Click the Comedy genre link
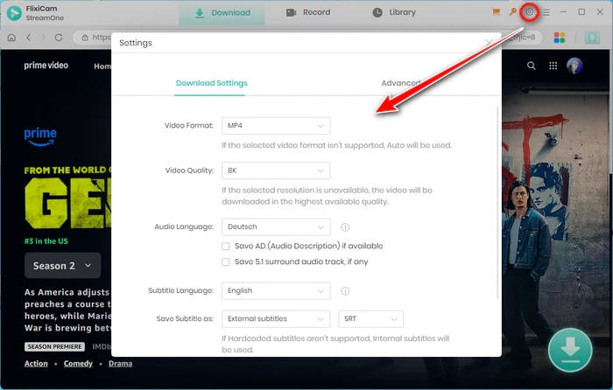 tap(78, 363)
